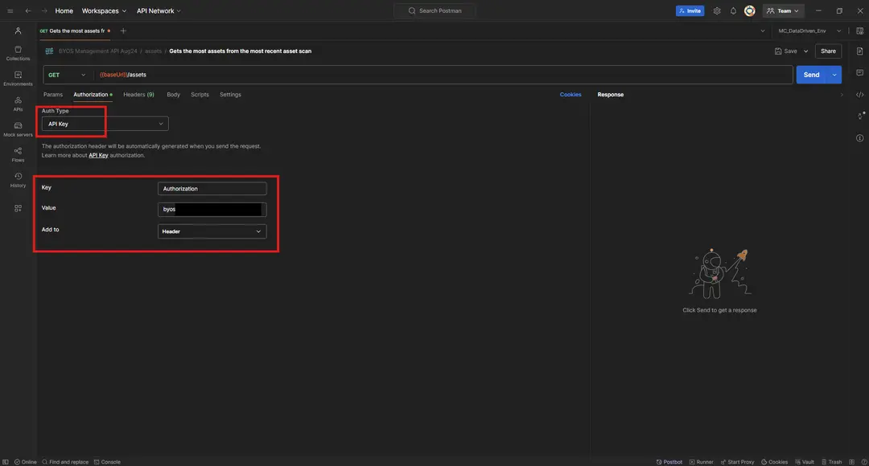The image size is (869, 466).
Task: Open the HTTP method GET dropdown
Action: pos(67,75)
